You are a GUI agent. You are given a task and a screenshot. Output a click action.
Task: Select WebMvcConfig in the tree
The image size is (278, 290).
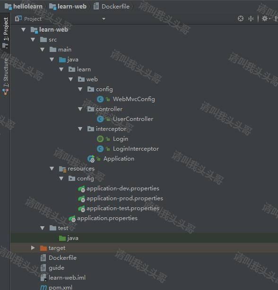coord(134,99)
